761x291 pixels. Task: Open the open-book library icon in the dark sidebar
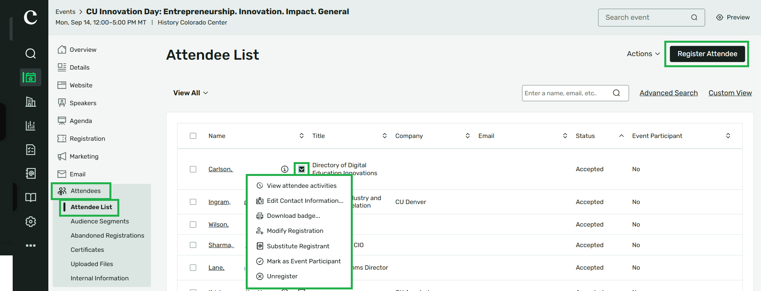click(31, 197)
